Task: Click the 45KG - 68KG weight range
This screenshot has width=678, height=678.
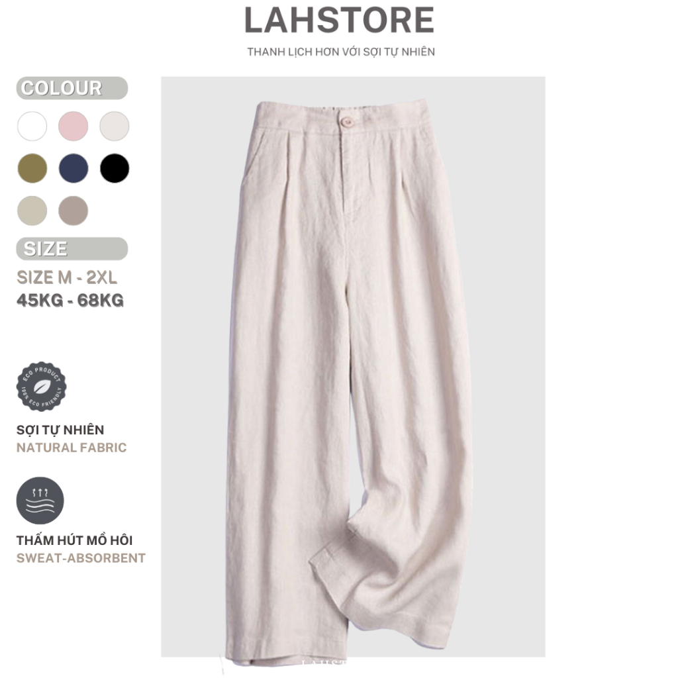Action: (70, 301)
